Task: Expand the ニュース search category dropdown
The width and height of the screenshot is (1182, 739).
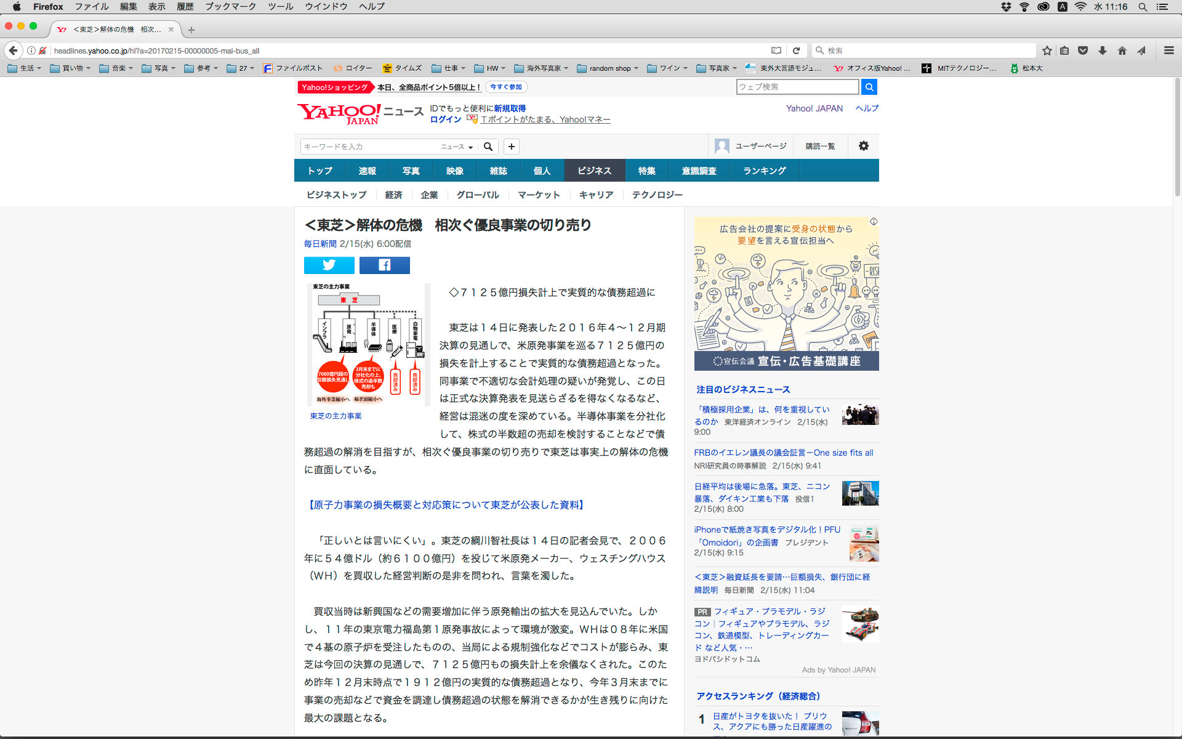Action: pyautogui.click(x=457, y=147)
